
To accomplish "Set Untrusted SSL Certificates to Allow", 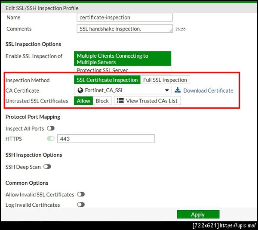I will point(83,101).
